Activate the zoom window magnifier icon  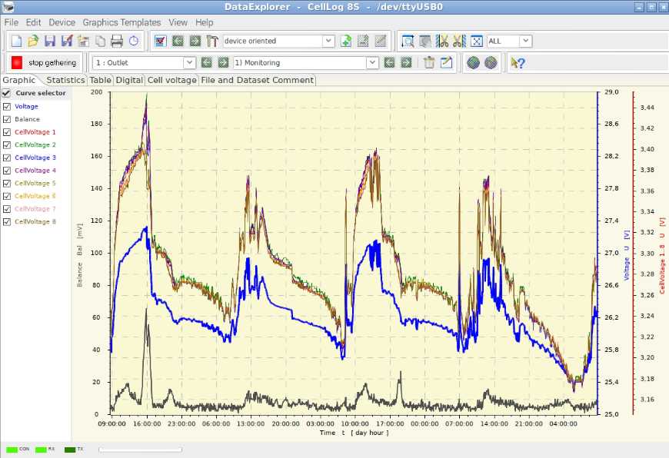pos(408,41)
